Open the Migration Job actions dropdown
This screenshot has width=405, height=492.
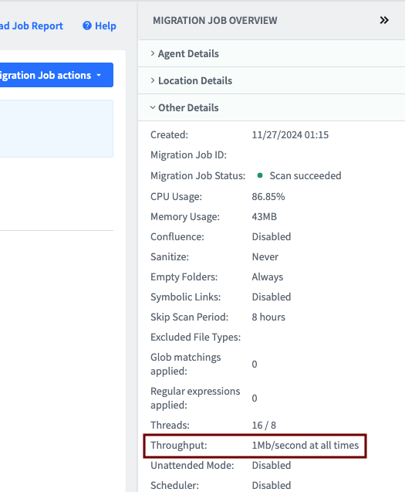56,75
